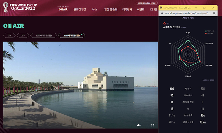
Task: Go to the 뉴스 menu
Action: coord(95,9)
